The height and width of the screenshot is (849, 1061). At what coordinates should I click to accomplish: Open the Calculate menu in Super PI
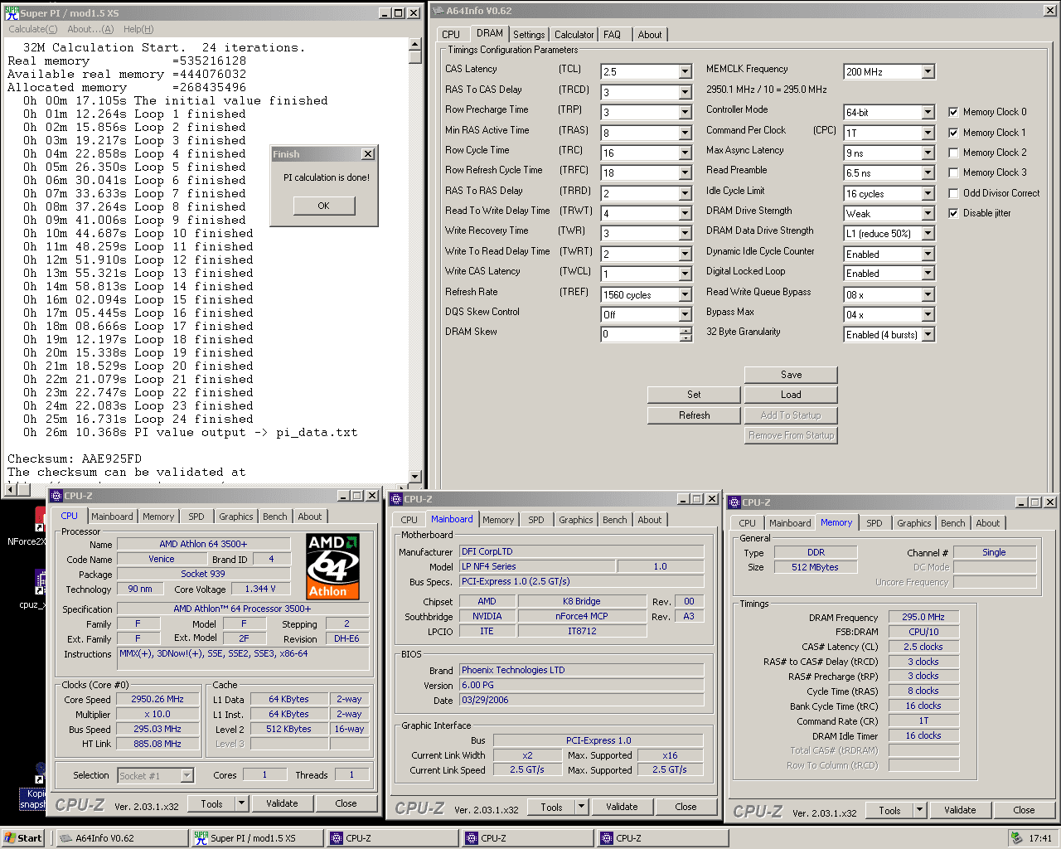coord(33,29)
